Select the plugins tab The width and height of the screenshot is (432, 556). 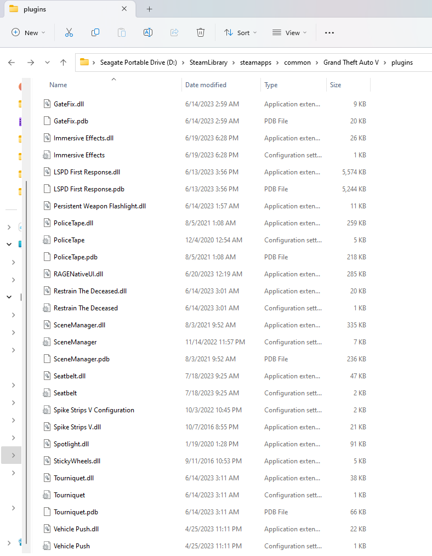click(x=70, y=9)
